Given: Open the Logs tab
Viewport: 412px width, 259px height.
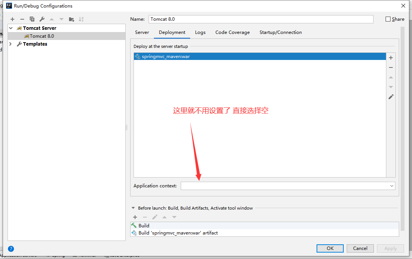Looking at the screenshot, I should click(x=200, y=32).
